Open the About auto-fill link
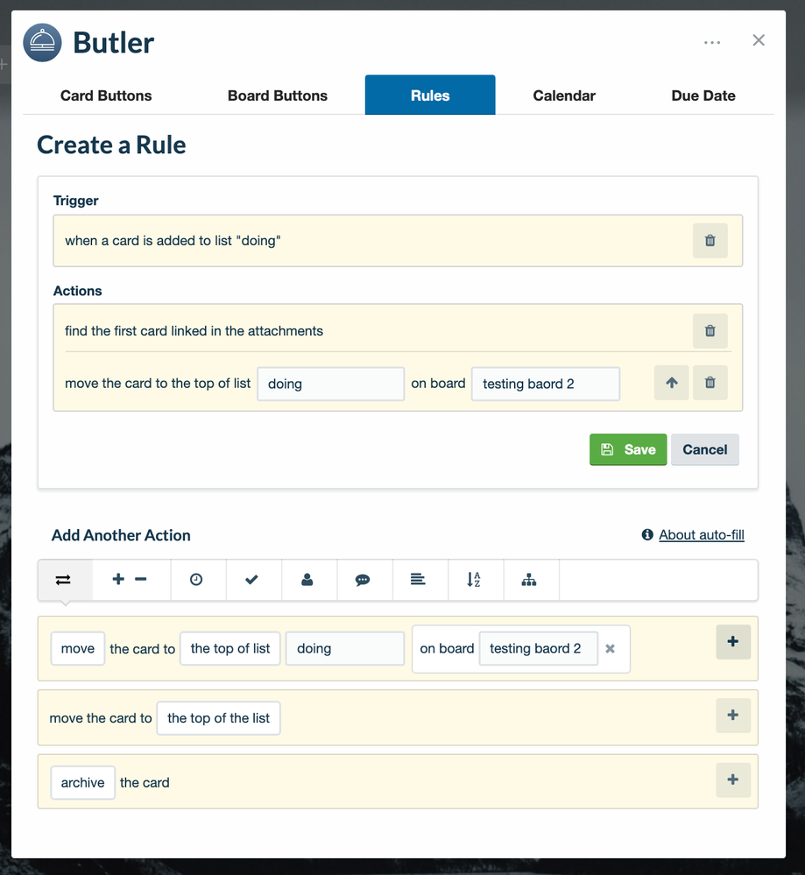The width and height of the screenshot is (805, 875). 701,534
